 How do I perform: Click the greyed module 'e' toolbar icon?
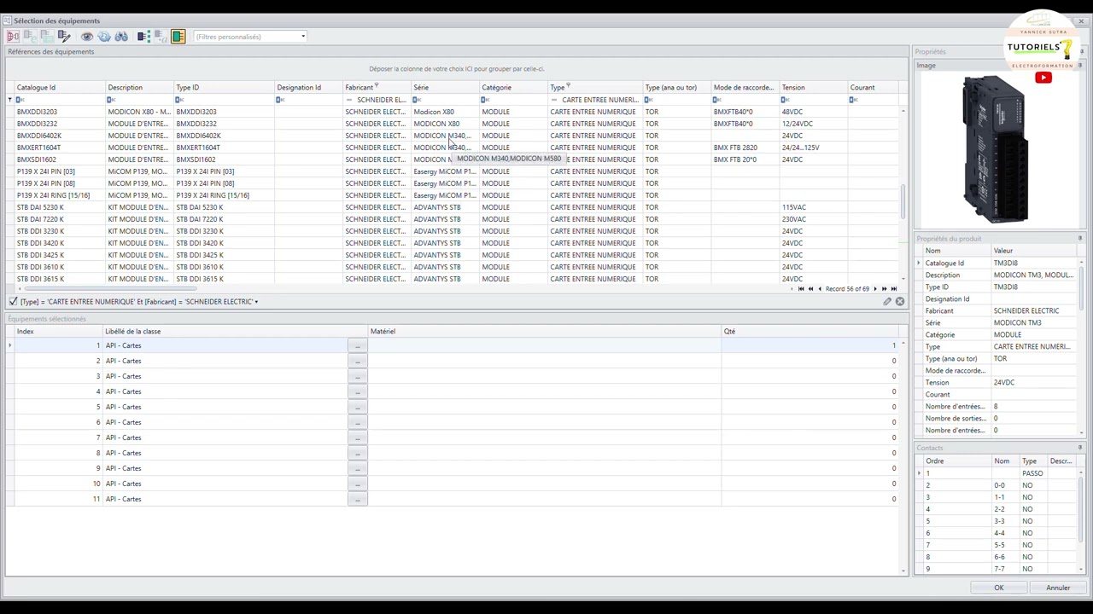coord(30,37)
